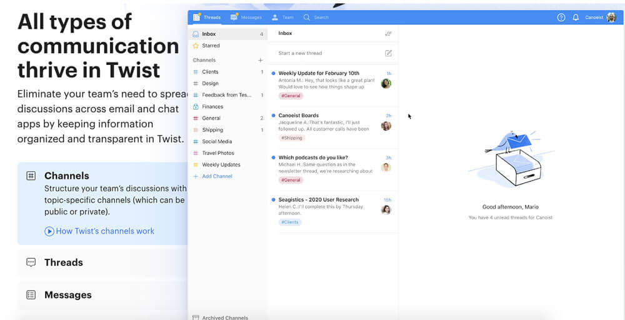Click the magnifier search icon
Screen dimensions: 625x320
[x=306, y=17]
